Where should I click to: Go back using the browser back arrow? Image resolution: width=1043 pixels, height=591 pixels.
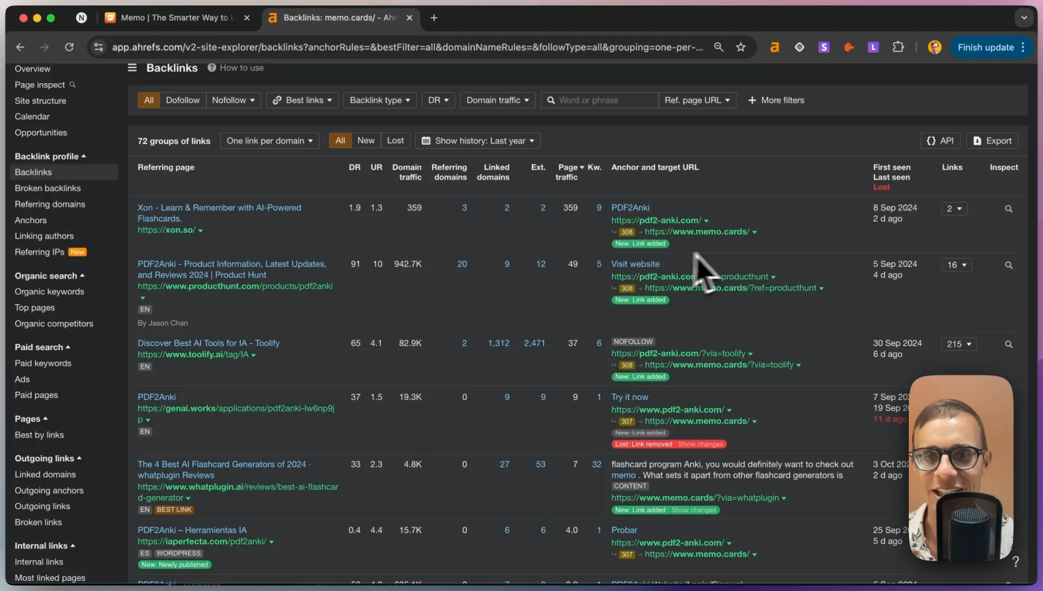[20, 47]
